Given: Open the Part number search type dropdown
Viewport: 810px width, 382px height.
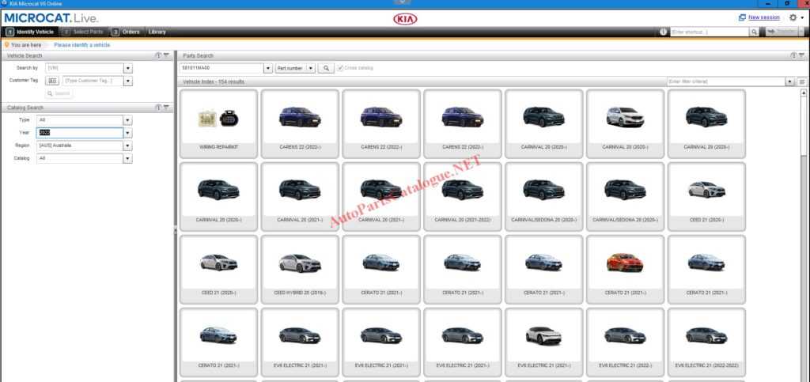Looking at the screenshot, I should [311, 69].
